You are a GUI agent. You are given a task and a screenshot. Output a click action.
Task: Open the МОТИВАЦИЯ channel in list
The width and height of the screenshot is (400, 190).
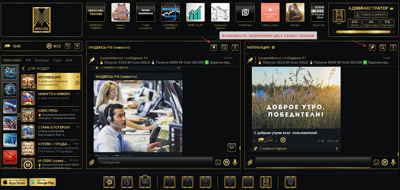click(51, 81)
